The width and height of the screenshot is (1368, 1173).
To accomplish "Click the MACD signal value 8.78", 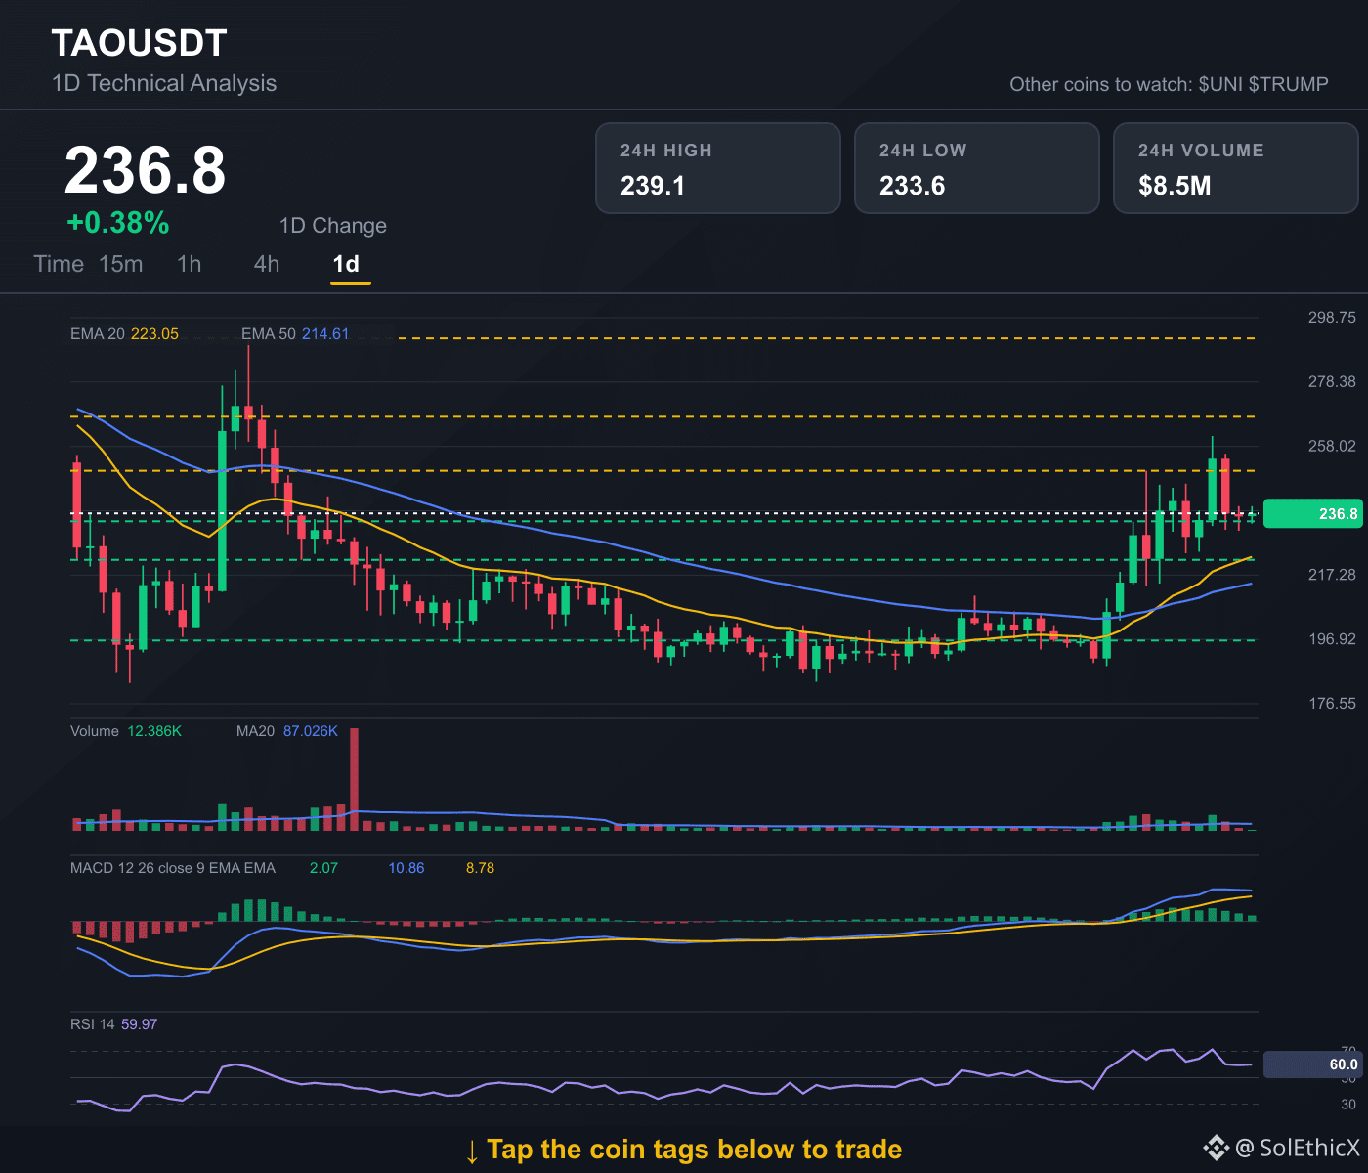I will pyautogui.click(x=480, y=868).
